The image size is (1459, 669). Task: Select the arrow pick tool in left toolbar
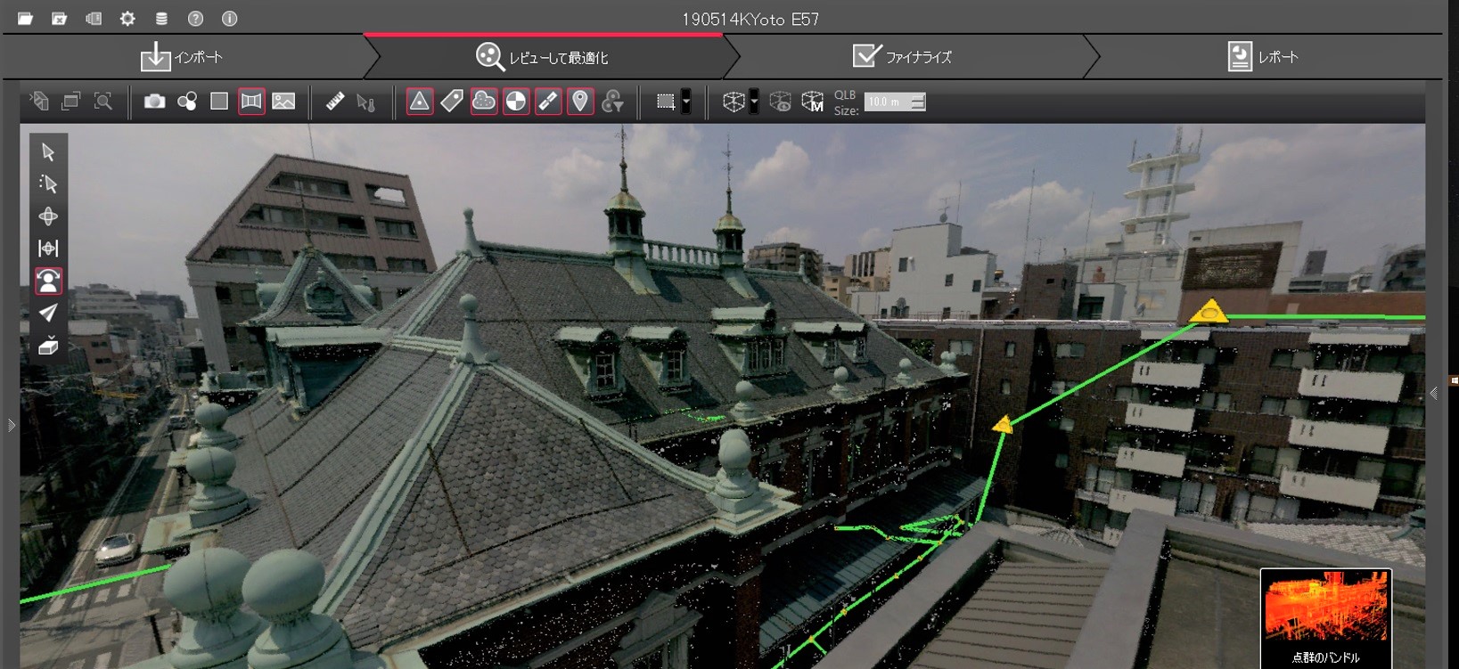pos(48,152)
